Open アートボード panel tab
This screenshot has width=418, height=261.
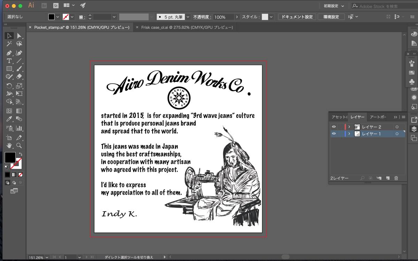[x=378, y=117]
